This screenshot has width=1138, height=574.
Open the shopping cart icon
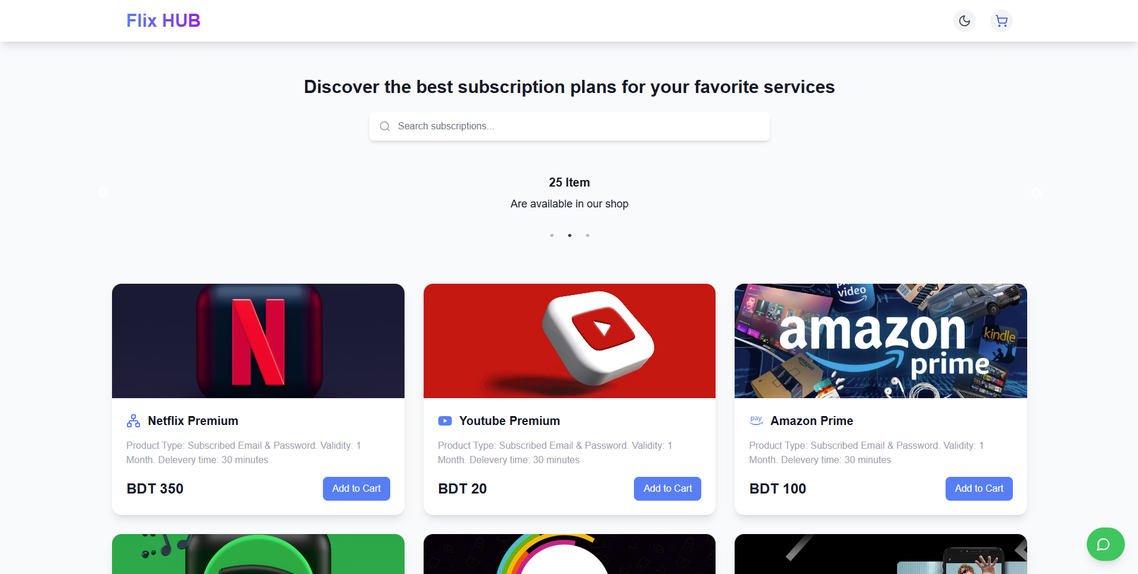1002,21
